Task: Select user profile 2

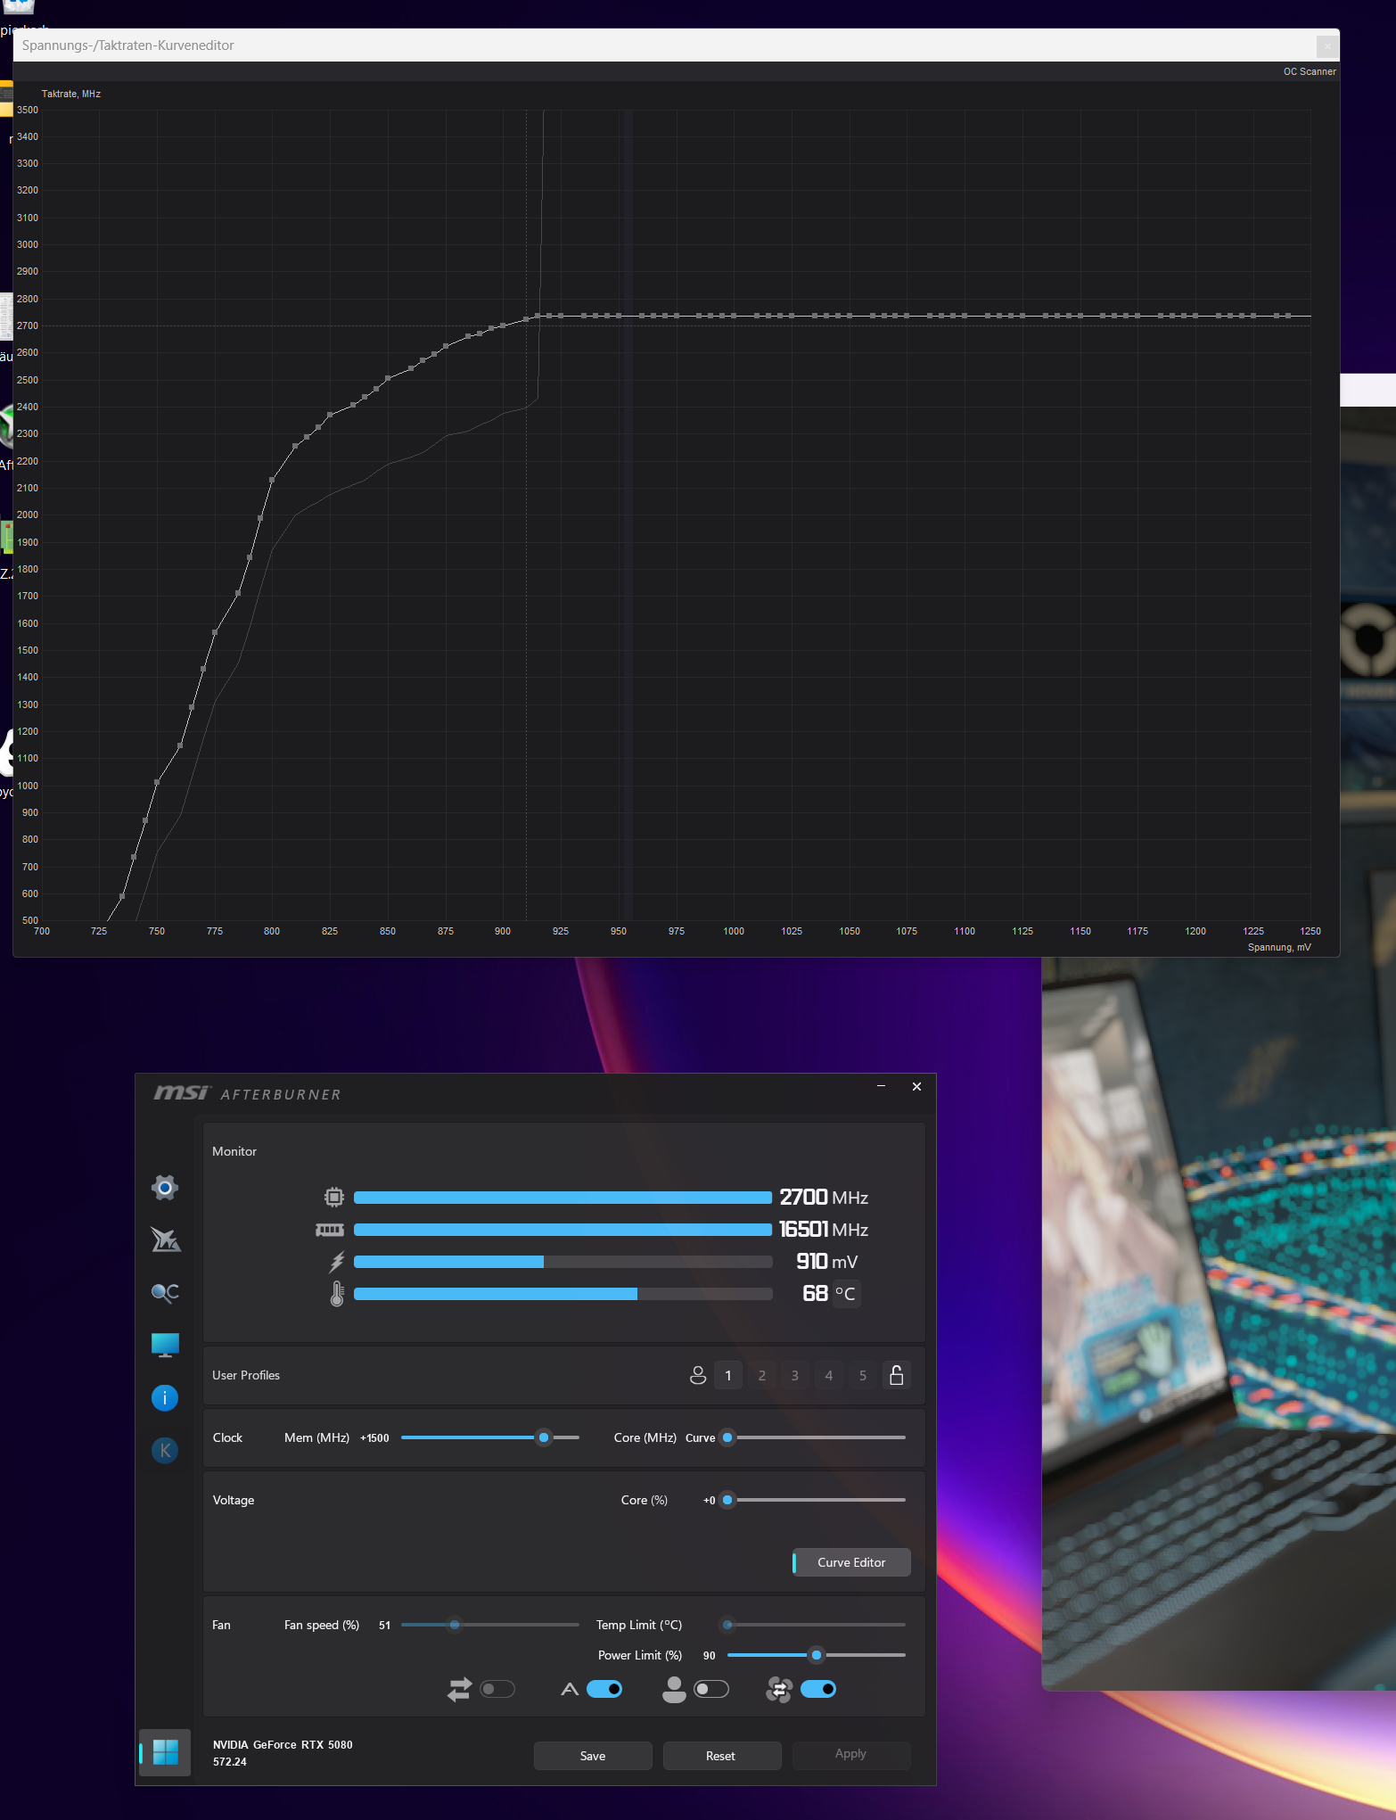Action: [x=762, y=1375]
